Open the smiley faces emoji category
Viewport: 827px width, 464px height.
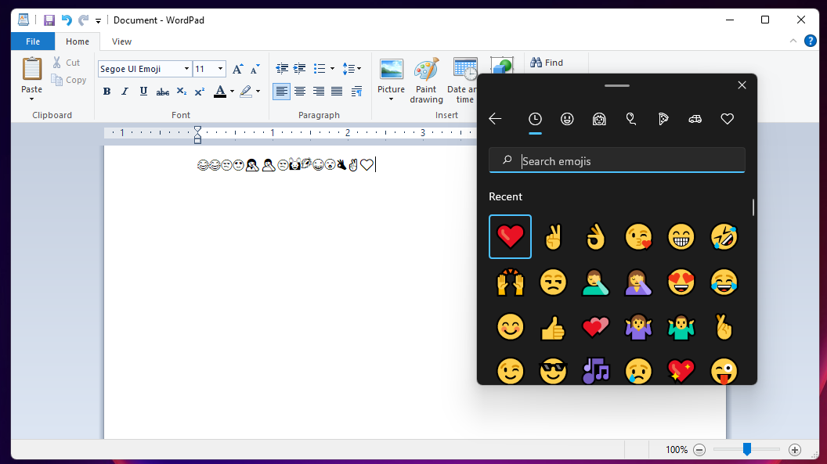click(x=567, y=120)
